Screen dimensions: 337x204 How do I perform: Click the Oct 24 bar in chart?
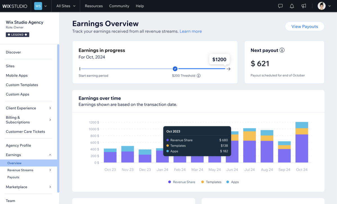pos(302,143)
